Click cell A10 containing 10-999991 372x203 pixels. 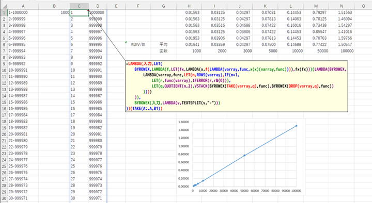[x=23, y=70]
